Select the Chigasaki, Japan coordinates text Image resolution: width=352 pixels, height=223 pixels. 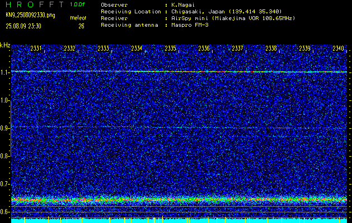227,12
